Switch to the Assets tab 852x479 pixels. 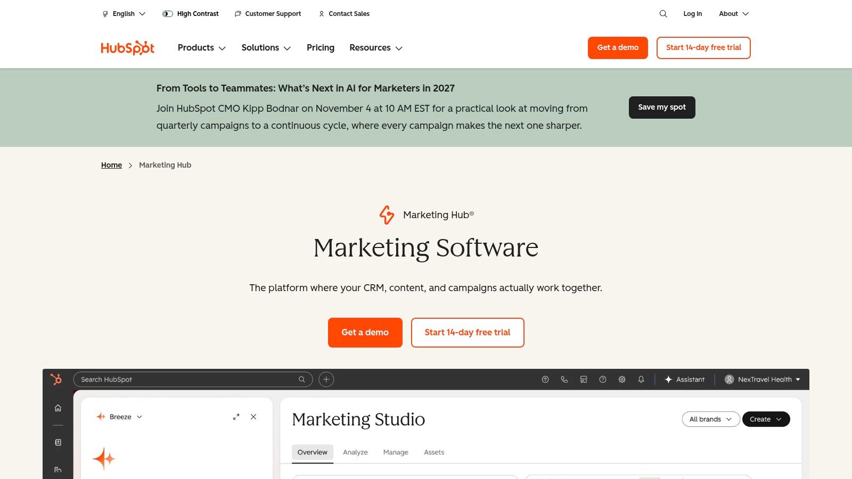pos(434,452)
